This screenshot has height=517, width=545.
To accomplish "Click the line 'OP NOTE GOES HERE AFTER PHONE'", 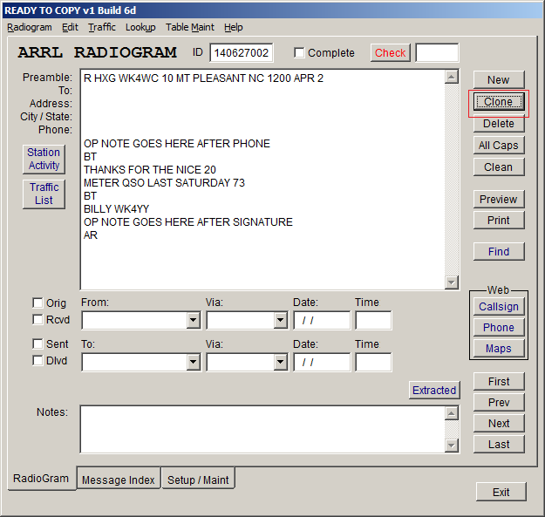I will 176,144.
